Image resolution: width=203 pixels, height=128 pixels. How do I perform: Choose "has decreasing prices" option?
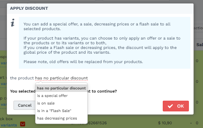pos(61,118)
